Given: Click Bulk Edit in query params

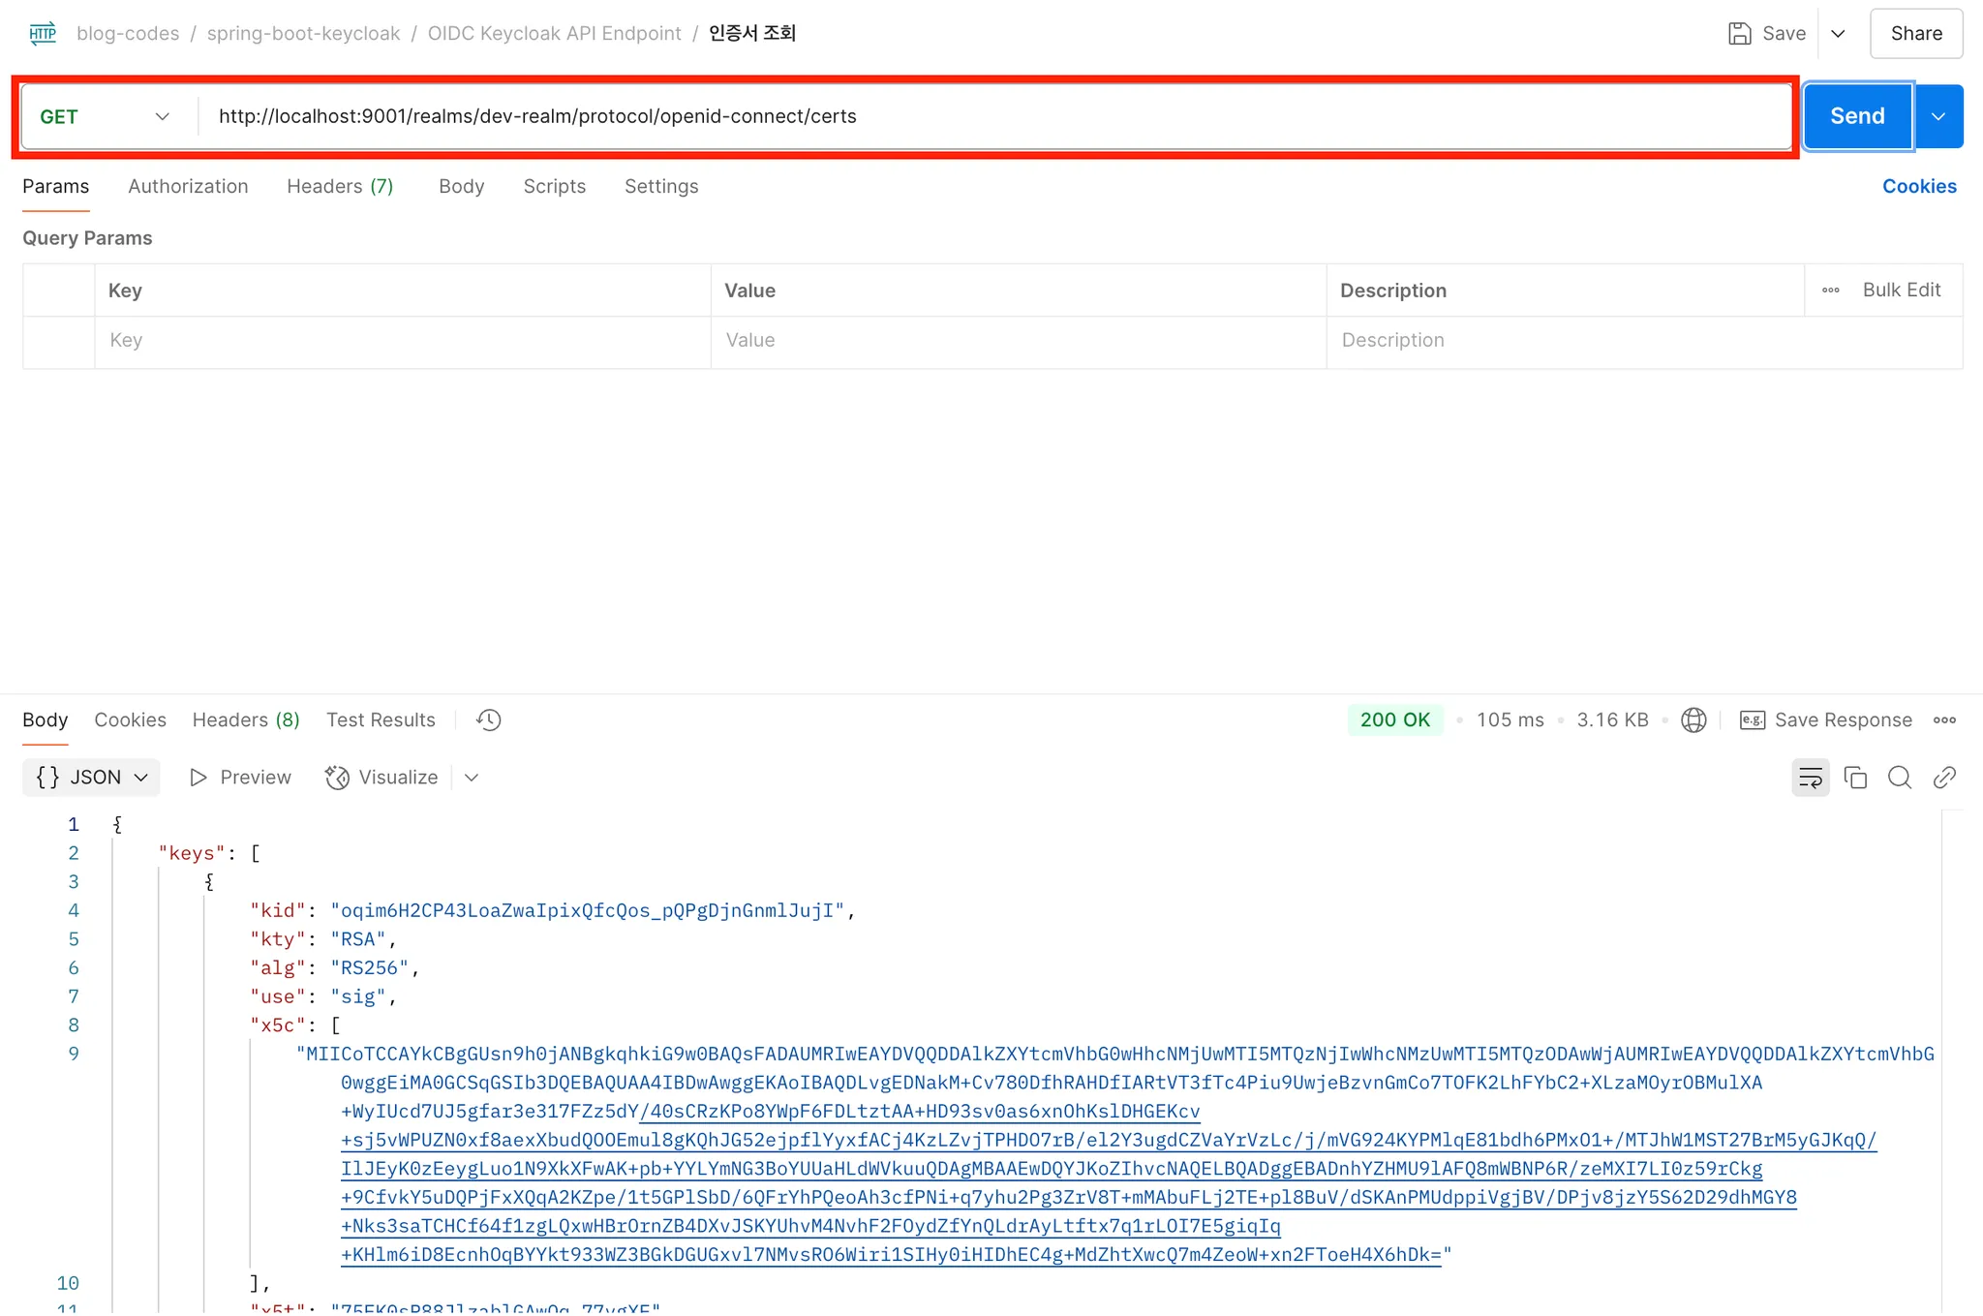Looking at the screenshot, I should (1901, 290).
